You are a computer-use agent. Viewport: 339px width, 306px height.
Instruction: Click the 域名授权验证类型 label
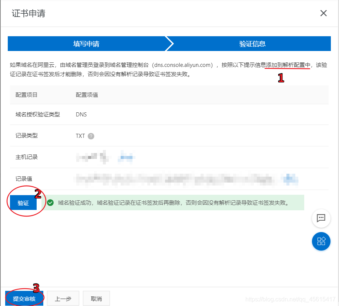[38, 115]
